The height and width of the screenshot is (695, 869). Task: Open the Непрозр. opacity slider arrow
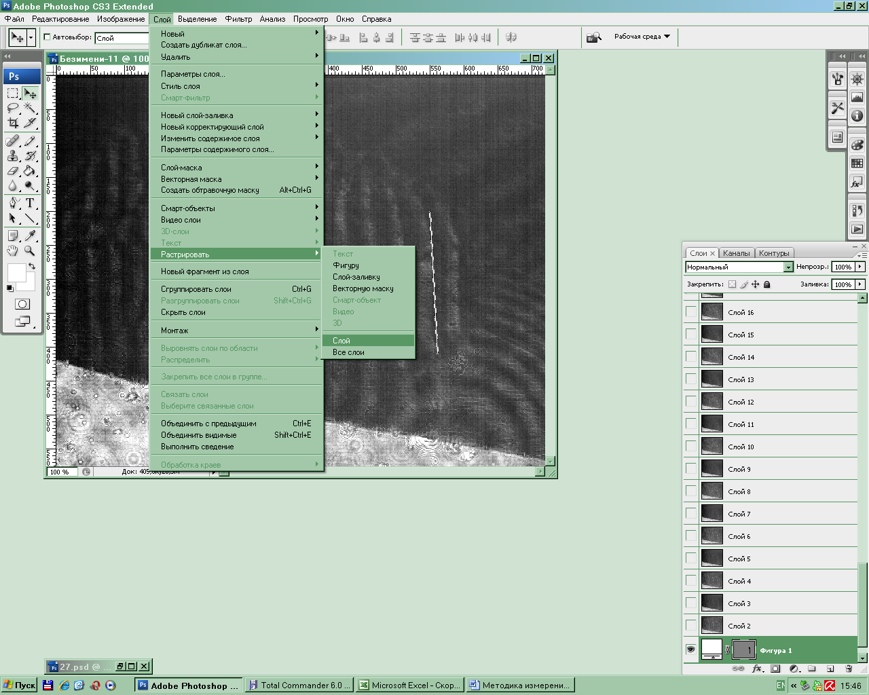[860, 267]
